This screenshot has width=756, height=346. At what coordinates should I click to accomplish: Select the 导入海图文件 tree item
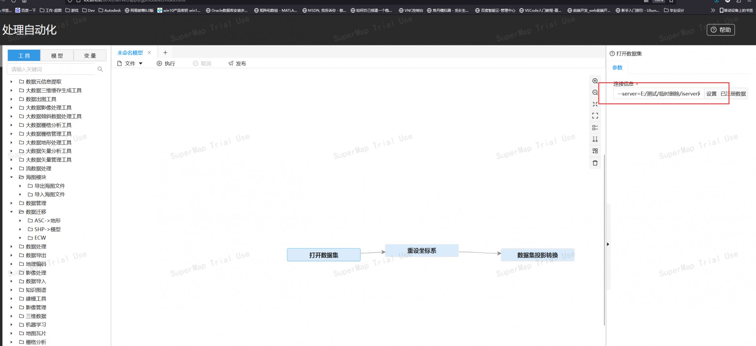[49, 194]
